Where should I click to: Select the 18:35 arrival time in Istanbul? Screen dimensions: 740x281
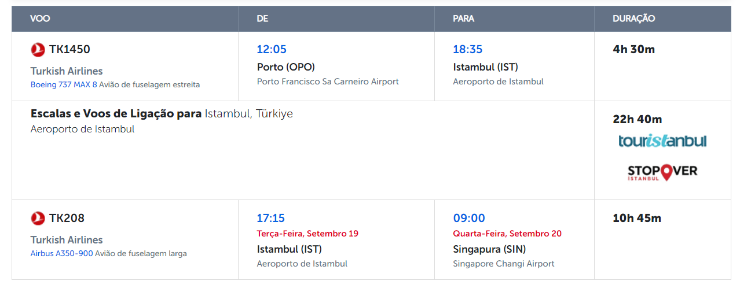click(468, 50)
